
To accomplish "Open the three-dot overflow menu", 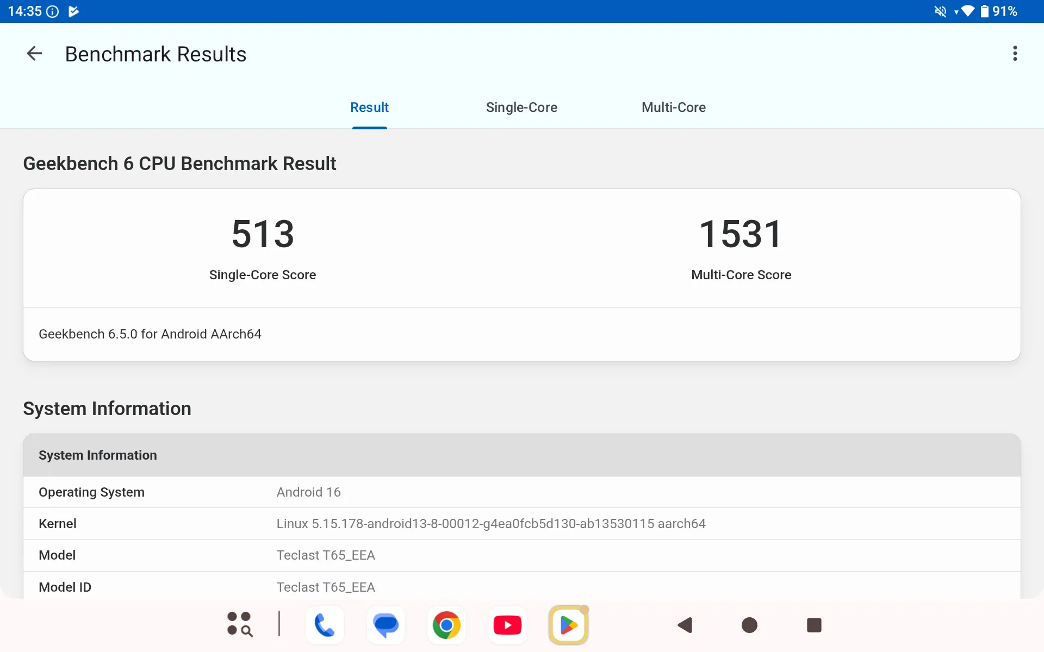I will (1015, 54).
